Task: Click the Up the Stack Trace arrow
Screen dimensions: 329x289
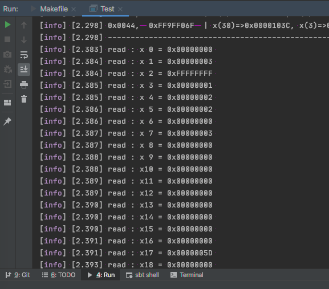Action: click(24, 25)
